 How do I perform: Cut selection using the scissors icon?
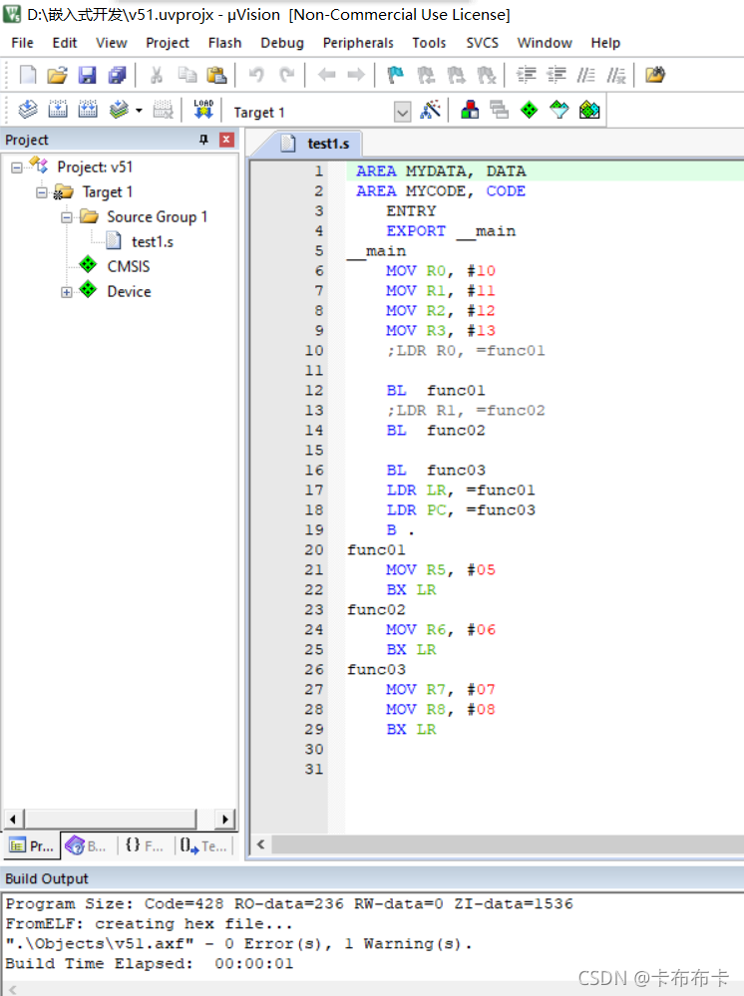[x=157, y=75]
